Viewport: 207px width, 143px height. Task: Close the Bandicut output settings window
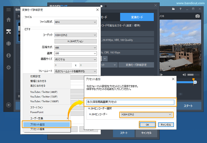pyautogui.click(x=155, y=5)
